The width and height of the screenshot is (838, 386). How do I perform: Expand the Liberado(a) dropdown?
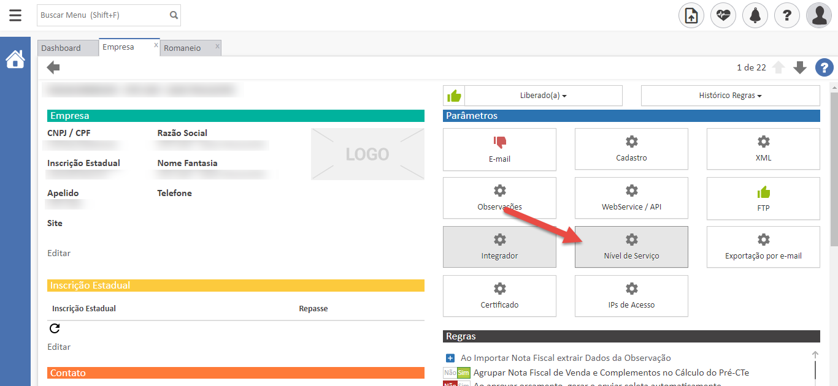click(x=544, y=96)
